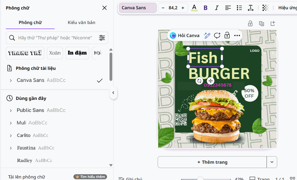This screenshot has height=180, width=297.
Task: Toggle bold text formatting
Action: 206,8
